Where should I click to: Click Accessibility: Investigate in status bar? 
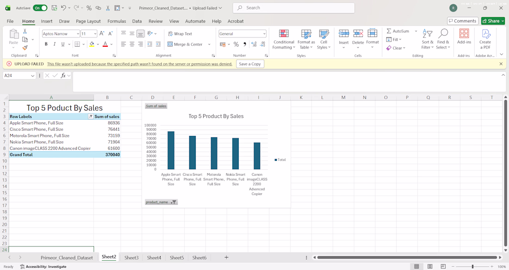coord(43,266)
